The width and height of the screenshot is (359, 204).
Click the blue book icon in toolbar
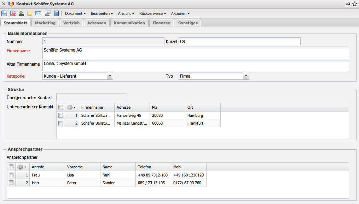(x=56, y=13)
